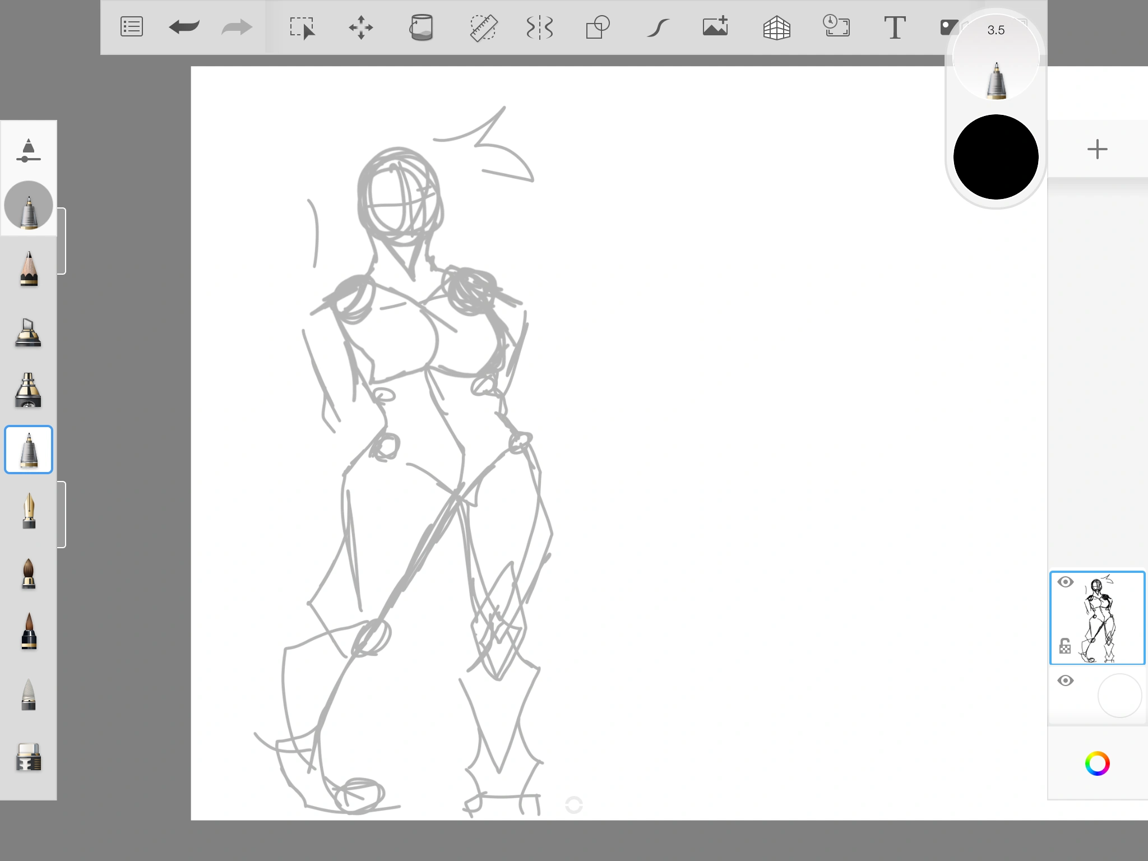Select the Text tool
1148x861 pixels.
pyautogui.click(x=895, y=27)
